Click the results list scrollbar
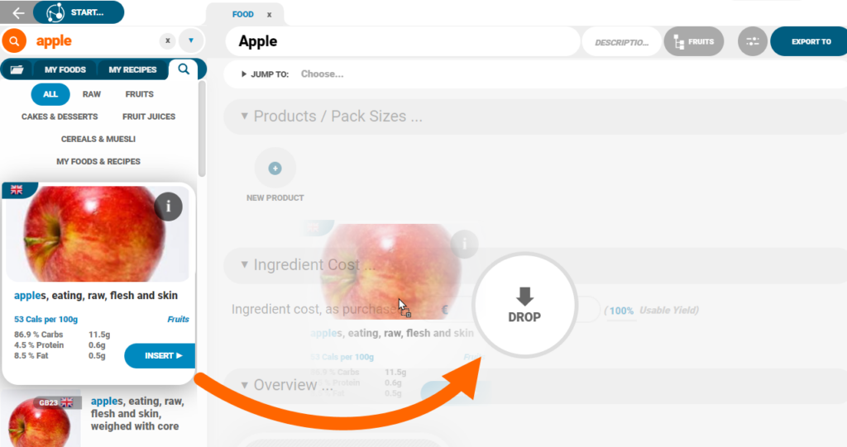 pyautogui.click(x=202, y=129)
